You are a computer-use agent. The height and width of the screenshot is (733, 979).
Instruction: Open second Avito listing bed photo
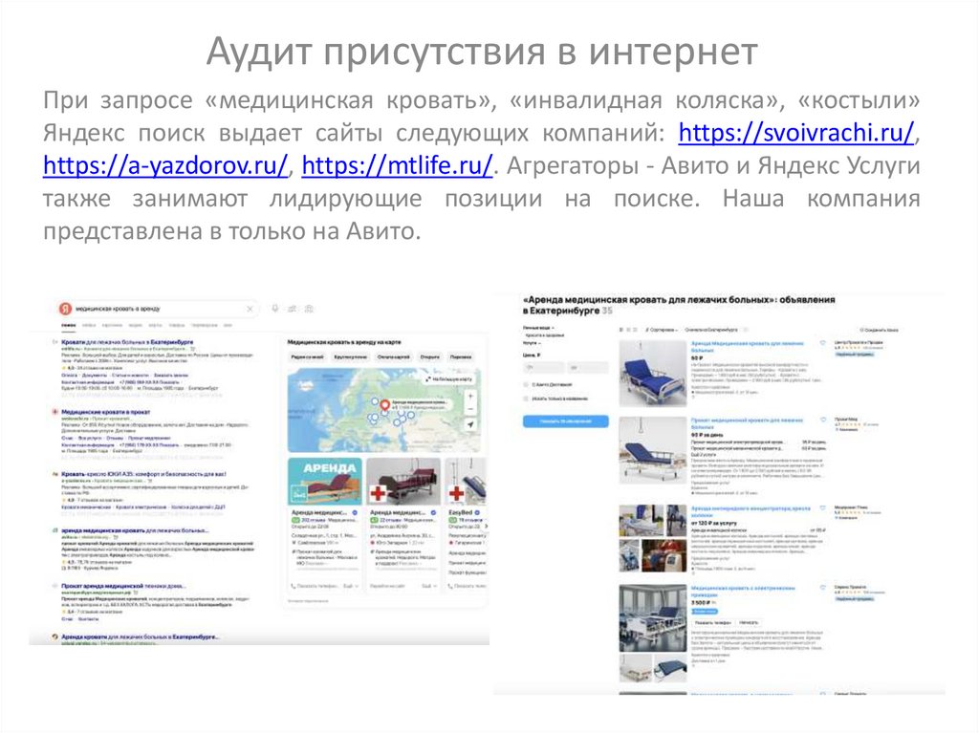pyautogui.click(x=652, y=450)
